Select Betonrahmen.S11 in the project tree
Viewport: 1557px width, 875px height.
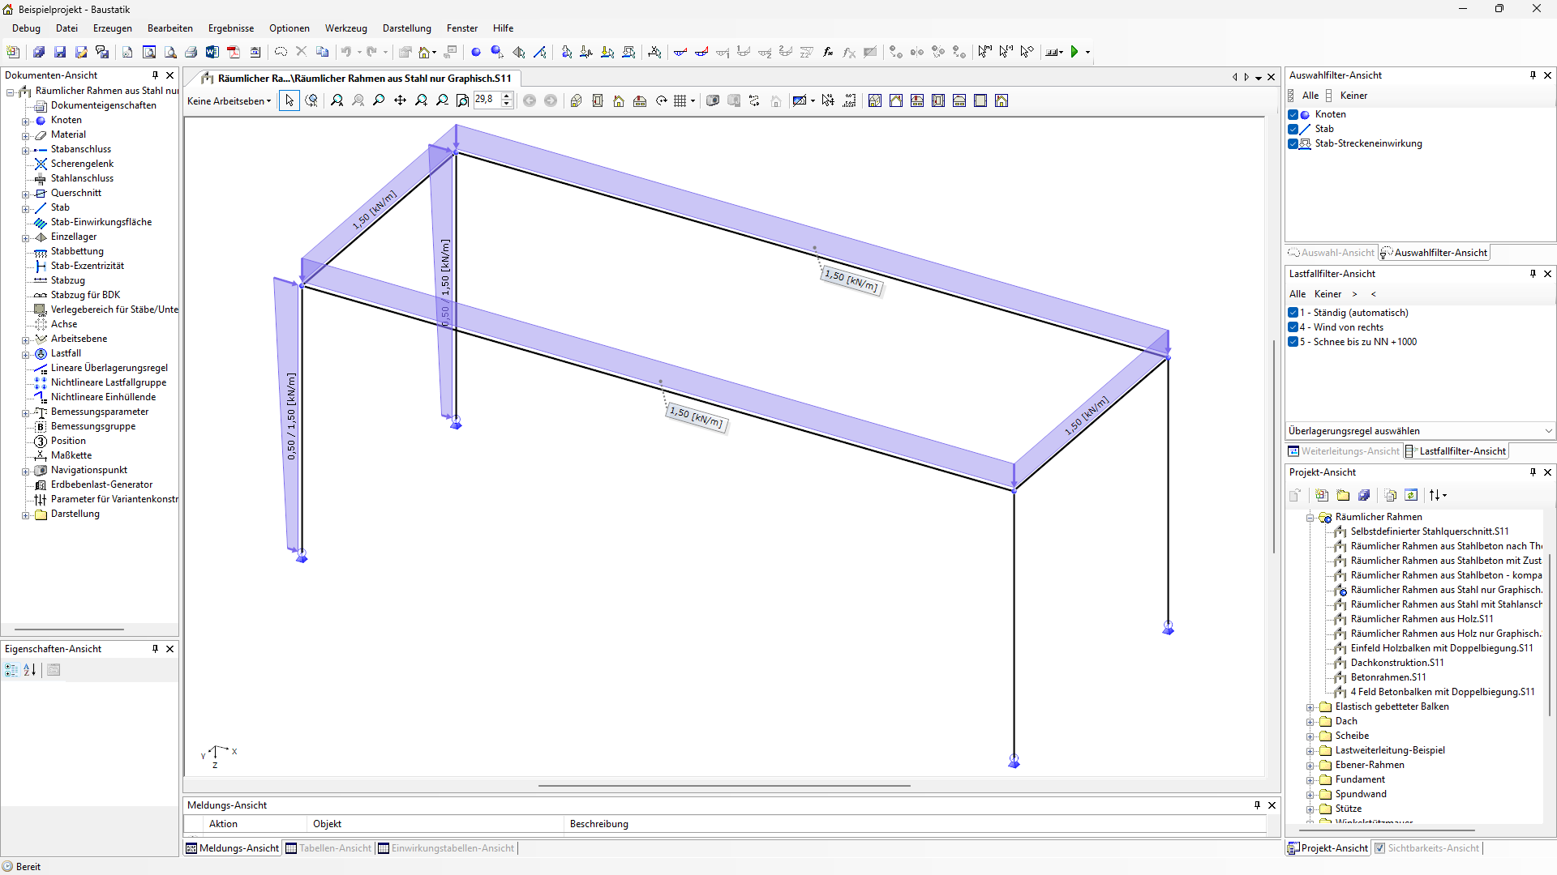(1388, 677)
